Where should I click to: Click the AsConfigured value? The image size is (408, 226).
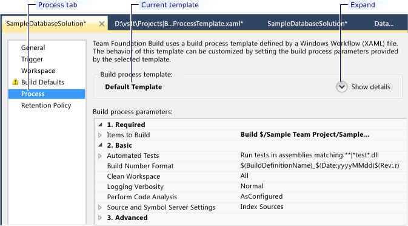click(261, 196)
